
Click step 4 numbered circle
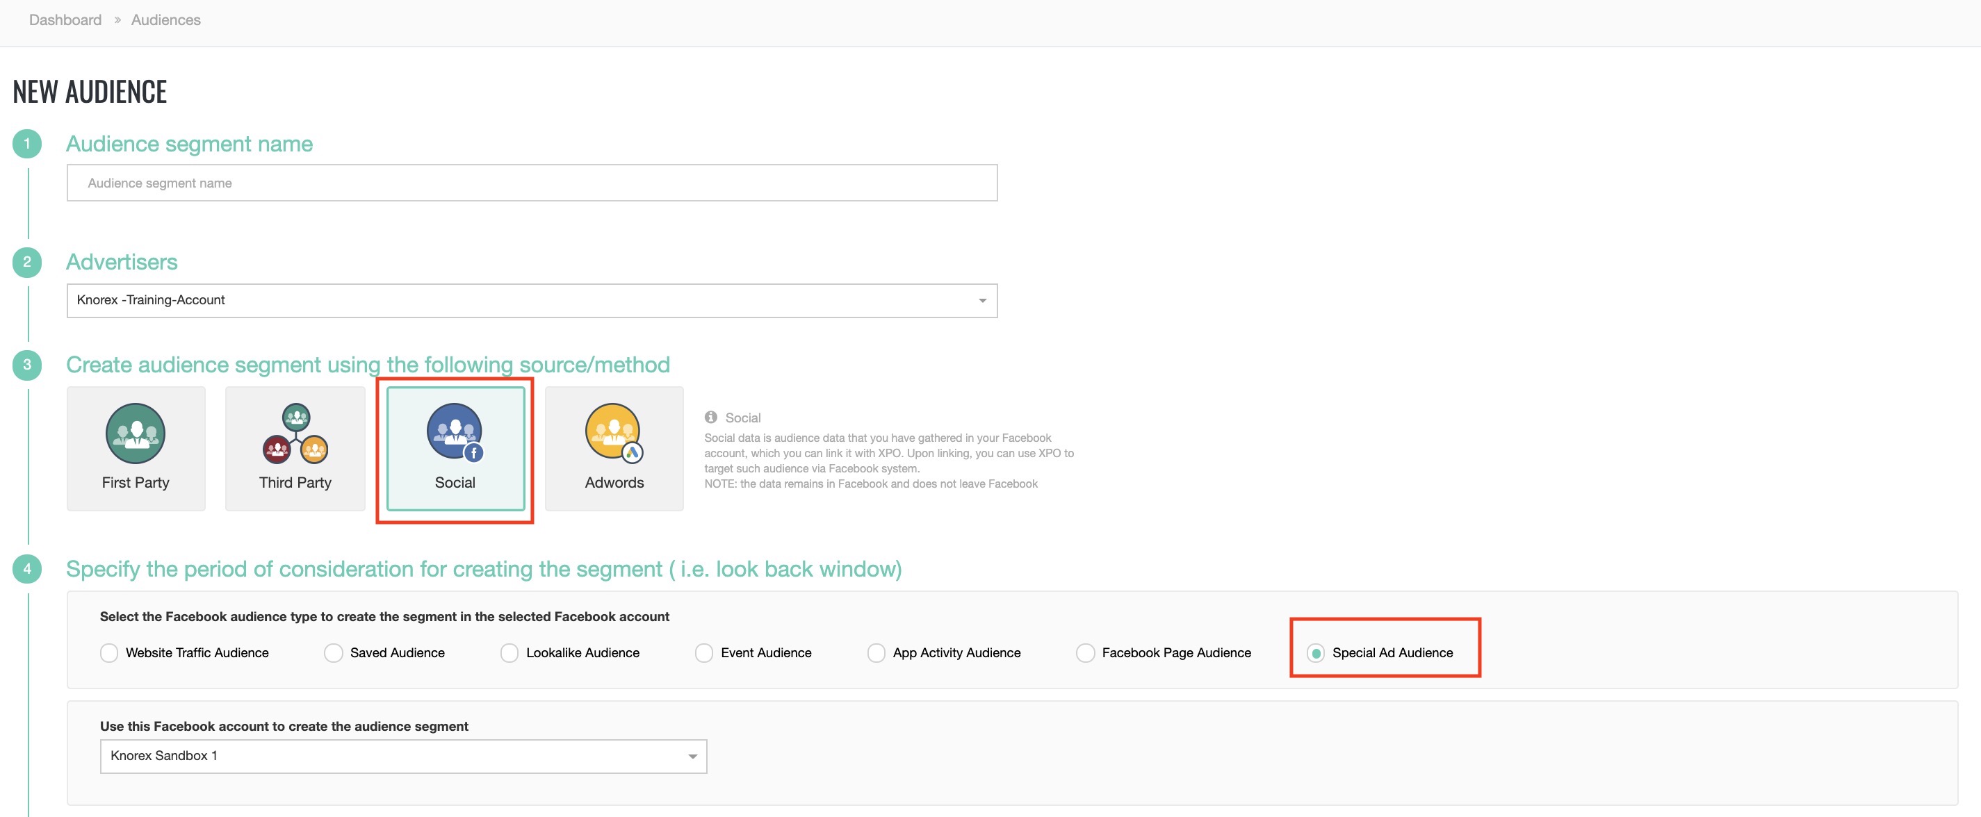[x=27, y=569]
